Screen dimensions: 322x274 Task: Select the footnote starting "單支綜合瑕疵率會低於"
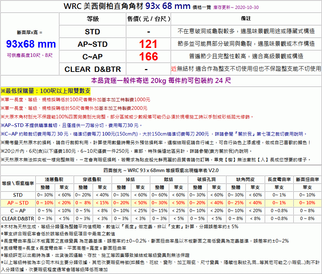click(58, 234)
